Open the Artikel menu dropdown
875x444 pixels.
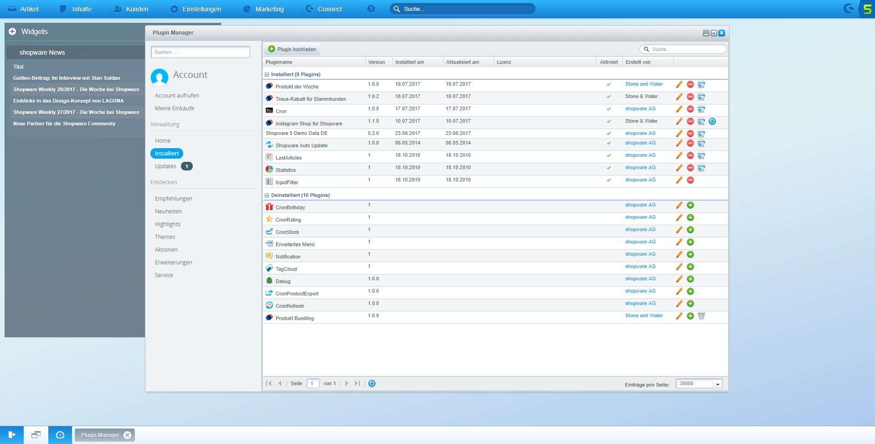pos(23,9)
